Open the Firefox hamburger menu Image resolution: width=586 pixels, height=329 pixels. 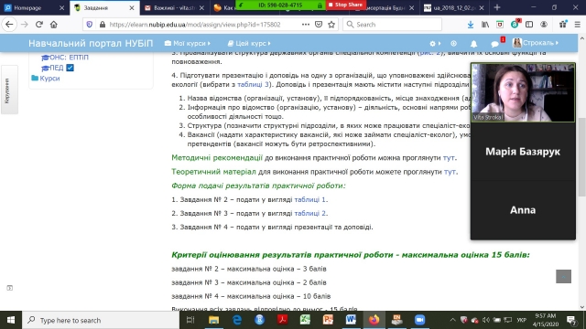coord(578,25)
